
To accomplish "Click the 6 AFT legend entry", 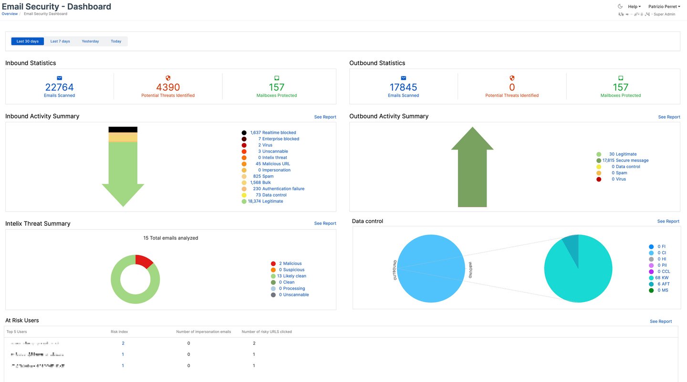I will (664, 283).
